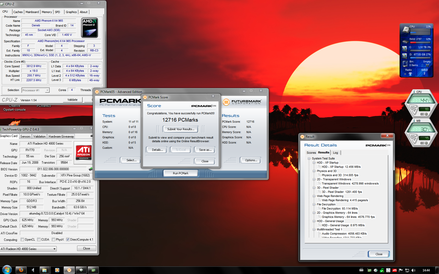Click the Futuremark logo in PCMark05 window
The height and width of the screenshot is (274, 439).
click(x=242, y=102)
